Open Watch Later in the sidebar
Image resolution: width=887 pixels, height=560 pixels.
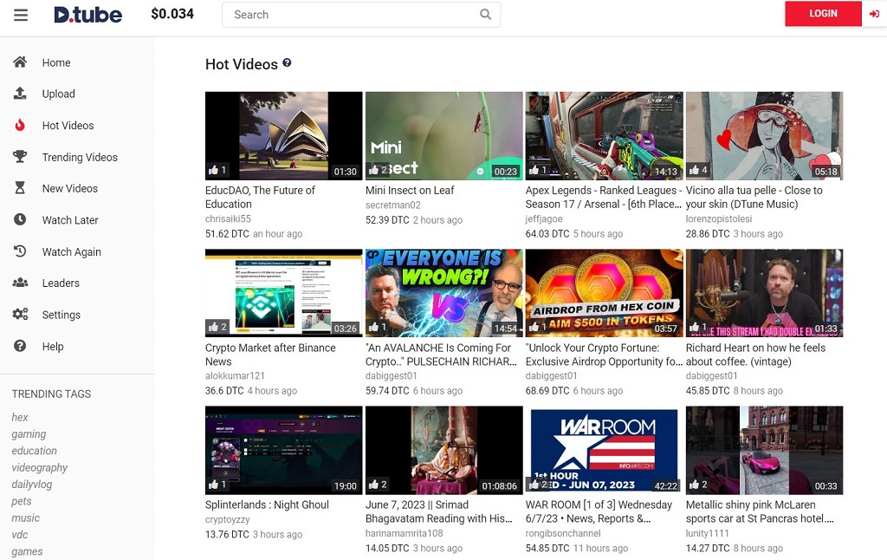tap(70, 219)
